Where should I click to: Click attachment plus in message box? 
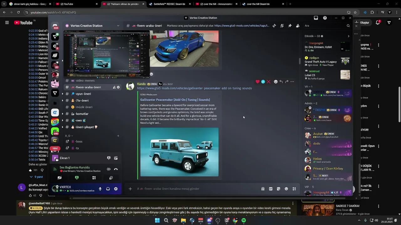(x=130, y=189)
